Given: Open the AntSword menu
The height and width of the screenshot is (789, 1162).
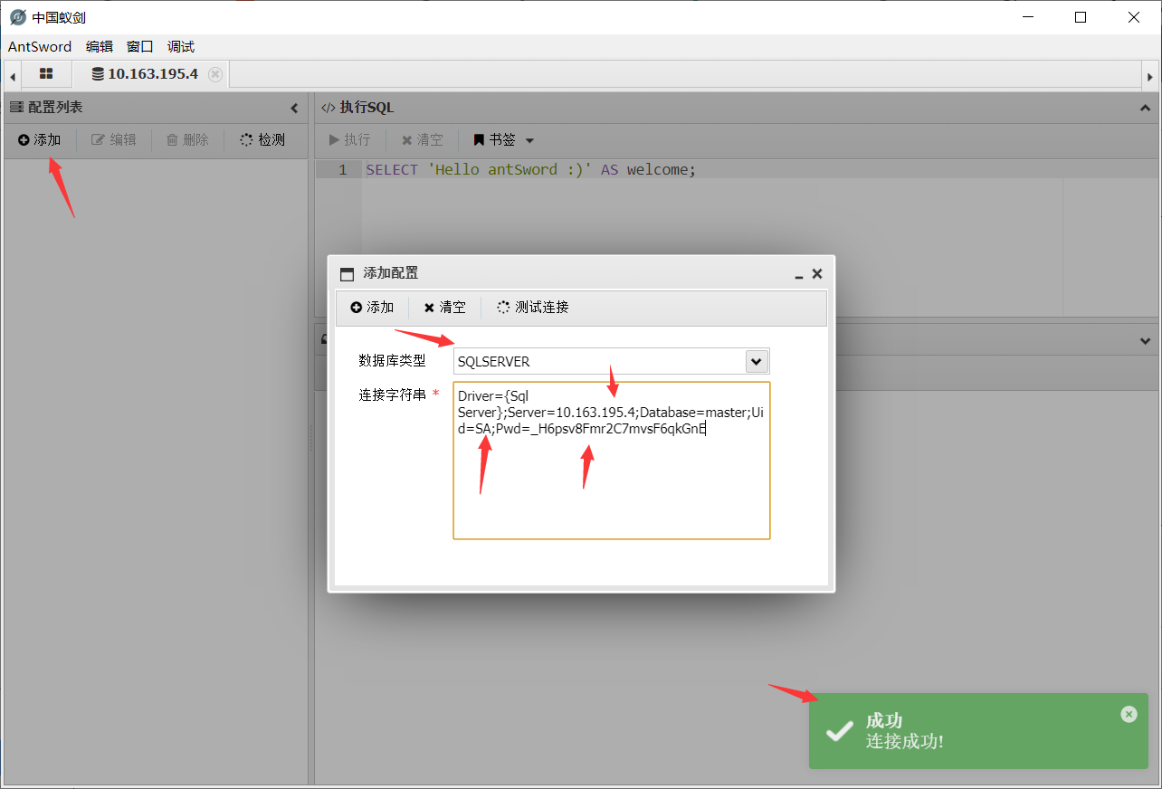Looking at the screenshot, I should [x=40, y=46].
